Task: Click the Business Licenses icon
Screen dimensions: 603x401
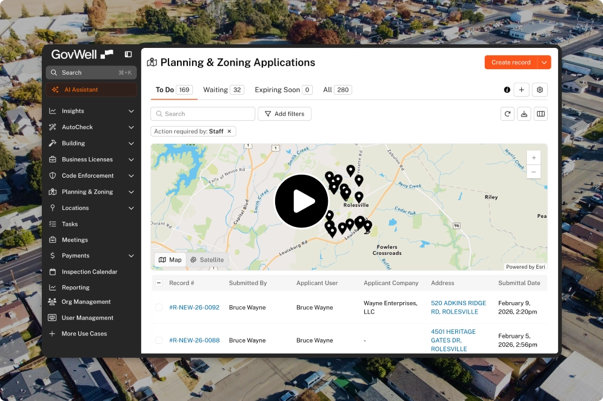Action: pyautogui.click(x=53, y=160)
